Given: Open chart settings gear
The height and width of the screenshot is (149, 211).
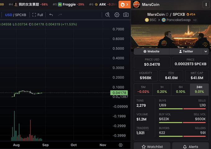Looking at the screenshot, I should (x=117, y=15).
